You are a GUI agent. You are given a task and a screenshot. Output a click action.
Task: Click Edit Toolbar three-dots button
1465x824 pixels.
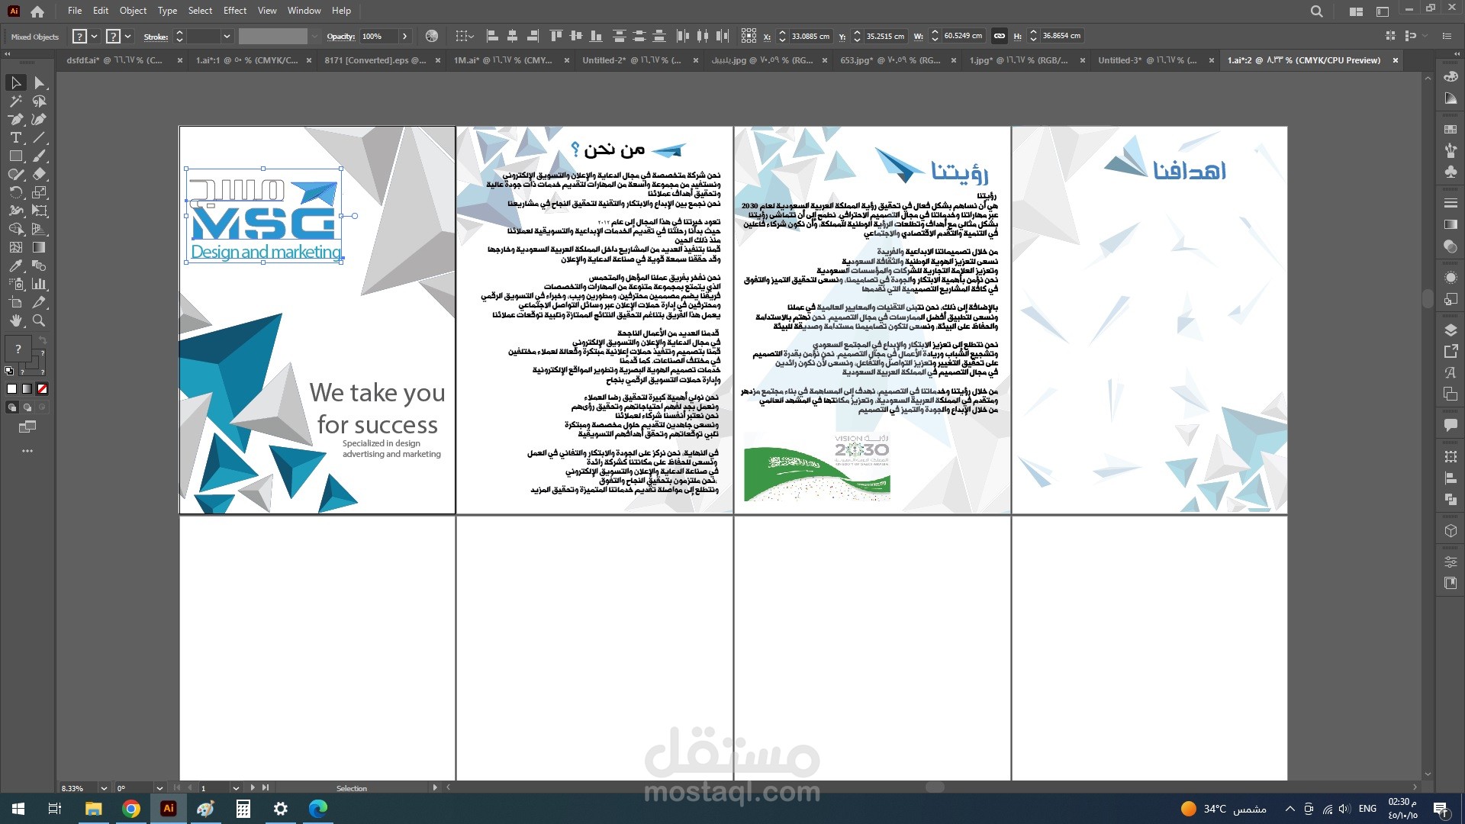[27, 451]
